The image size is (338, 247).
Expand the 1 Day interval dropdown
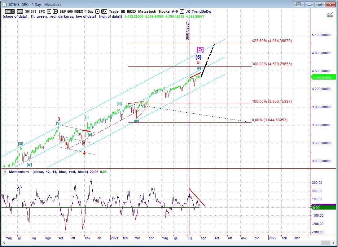tap(97, 12)
